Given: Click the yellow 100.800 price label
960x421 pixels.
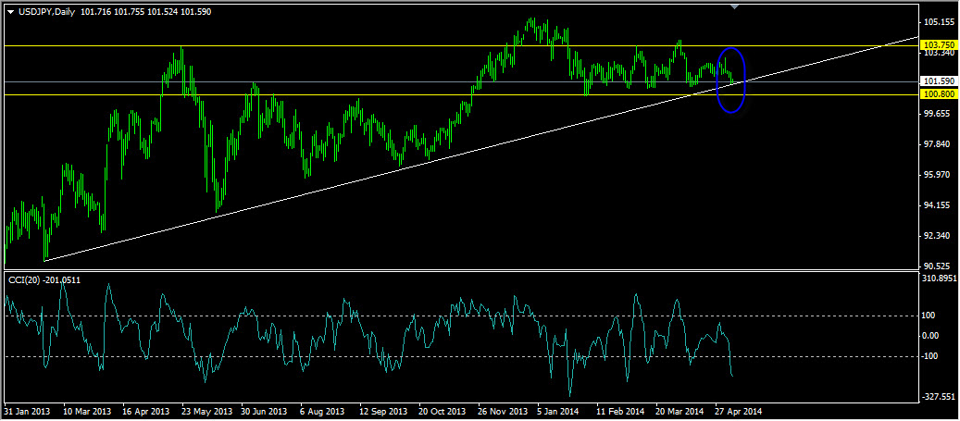Looking at the screenshot, I should [939, 94].
